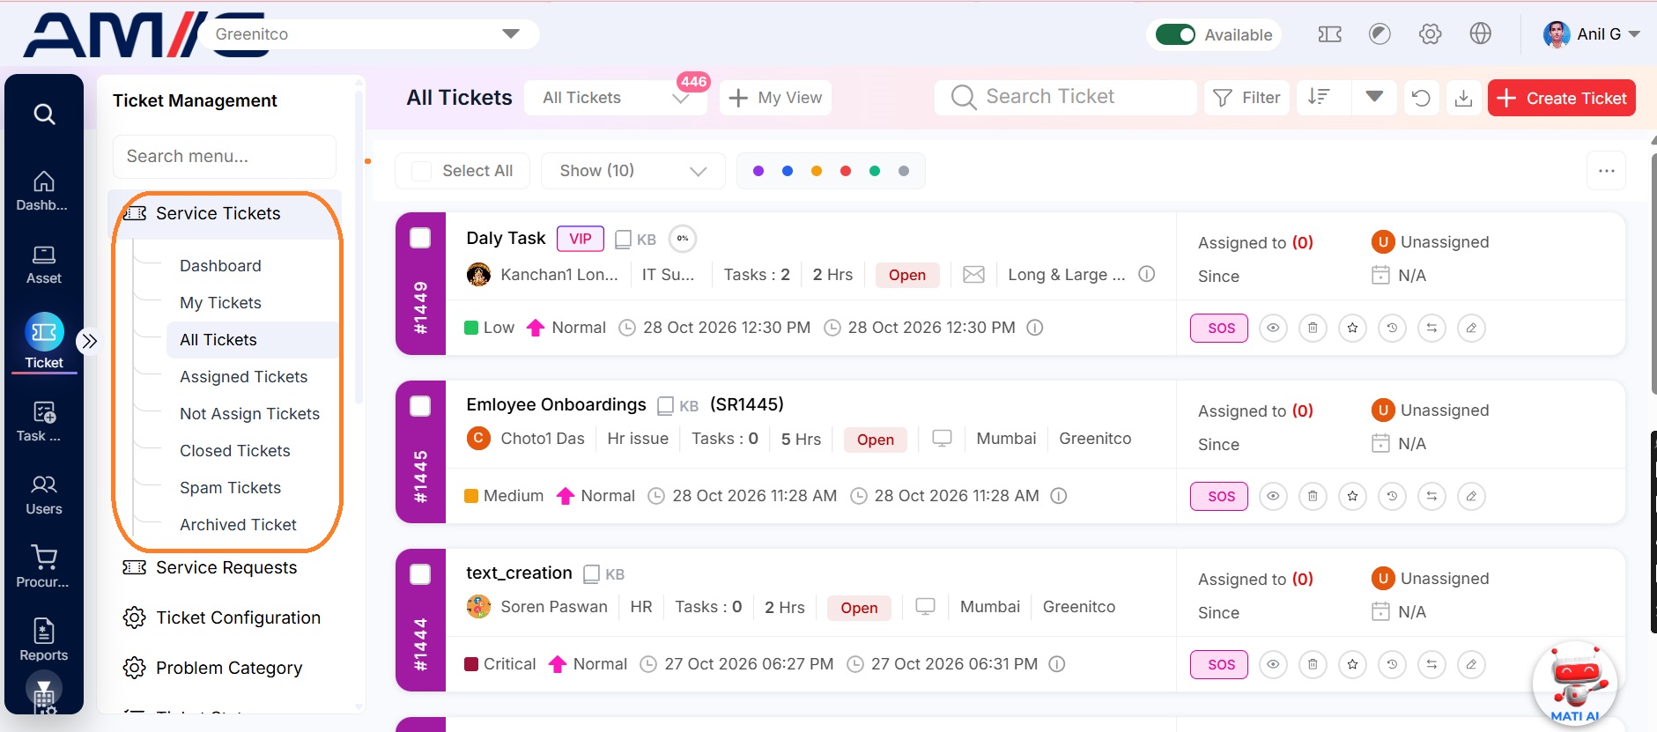This screenshot has height=732, width=1657.
Task: Open the sort options dropdown arrow
Action: tap(1374, 97)
